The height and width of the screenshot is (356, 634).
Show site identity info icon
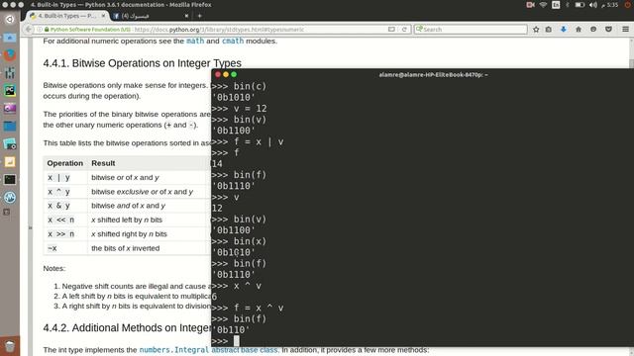(40, 30)
